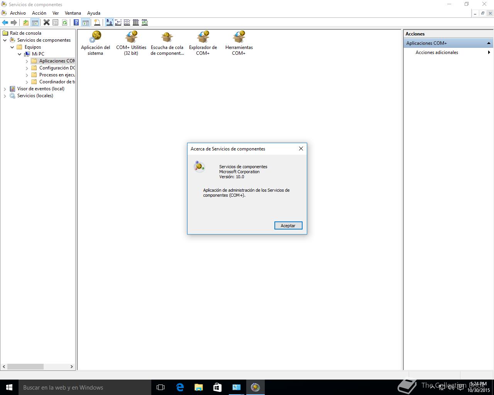This screenshot has width=494, height=395.
Task: Click the Up one level folder icon
Action: 25,22
